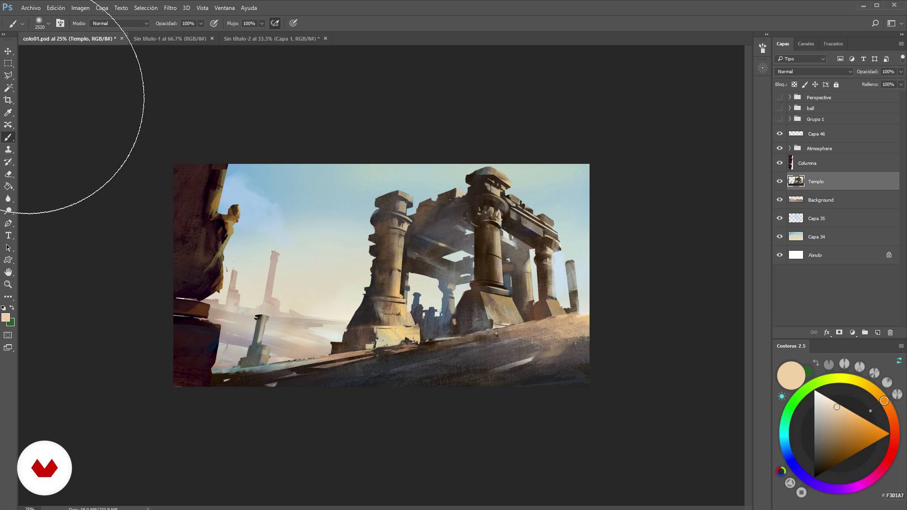Create a new layer
907x510 pixels.
point(878,332)
